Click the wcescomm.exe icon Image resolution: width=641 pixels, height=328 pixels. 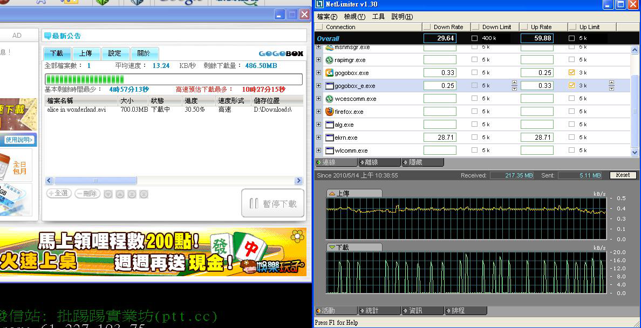329,99
